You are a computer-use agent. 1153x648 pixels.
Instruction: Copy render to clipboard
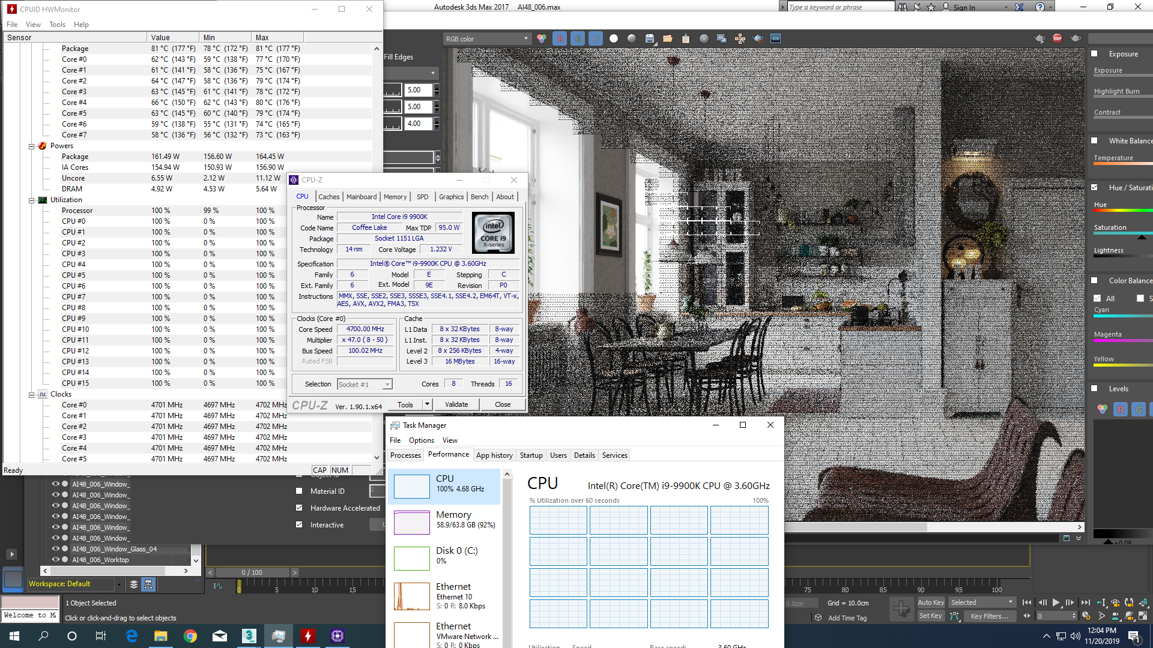(x=686, y=38)
